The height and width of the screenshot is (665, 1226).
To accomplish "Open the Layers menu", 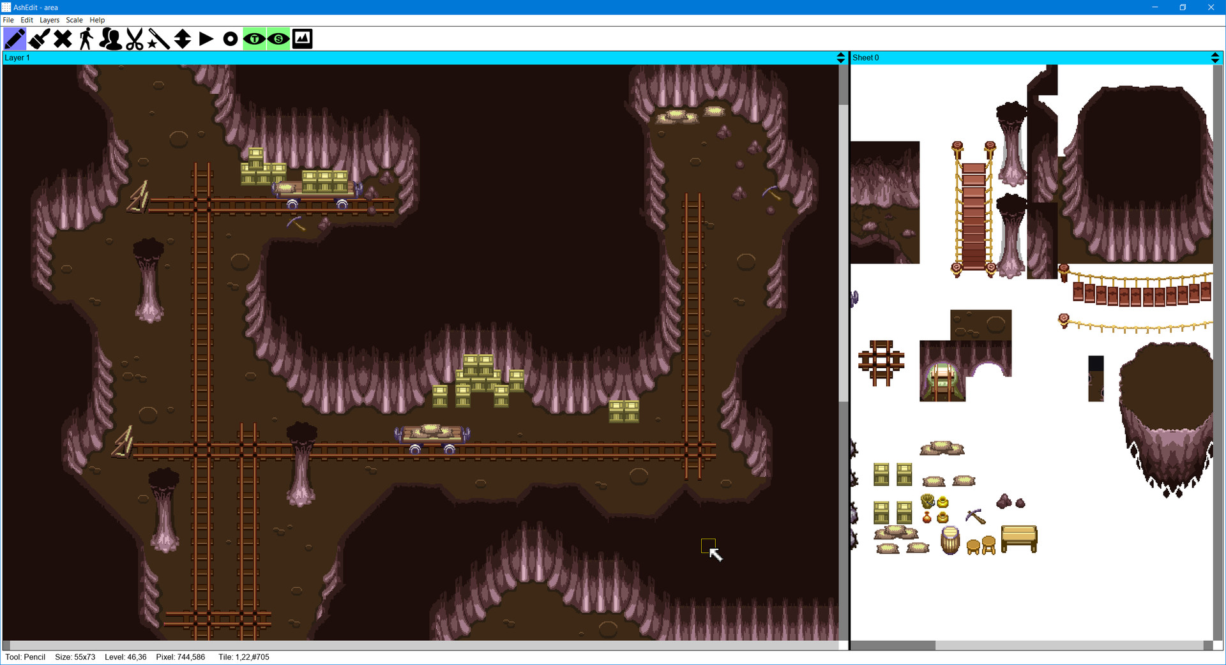I will point(49,20).
